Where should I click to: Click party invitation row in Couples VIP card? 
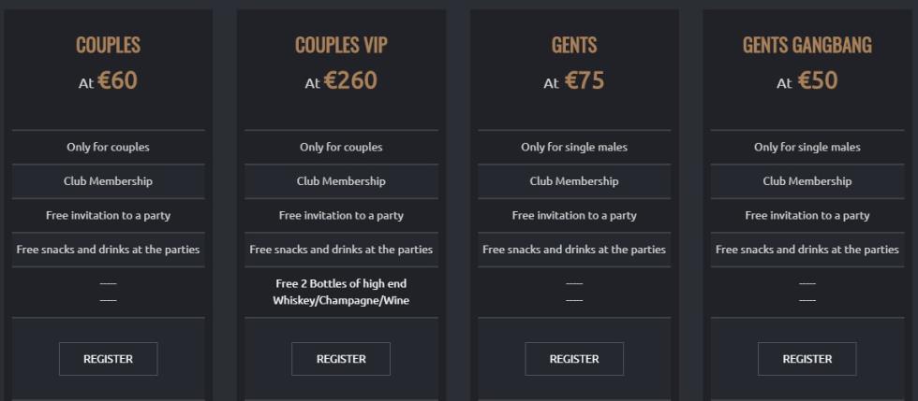[341, 215]
